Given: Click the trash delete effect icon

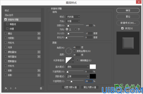Looking at the screenshot, I should click(41, 88).
